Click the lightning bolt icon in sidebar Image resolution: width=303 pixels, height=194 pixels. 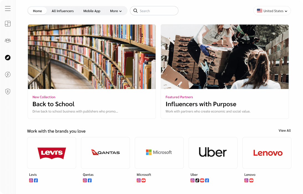click(8, 75)
